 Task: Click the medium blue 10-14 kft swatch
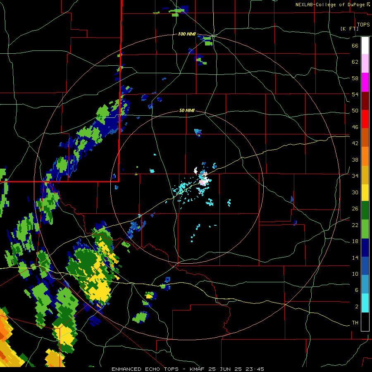click(365, 266)
